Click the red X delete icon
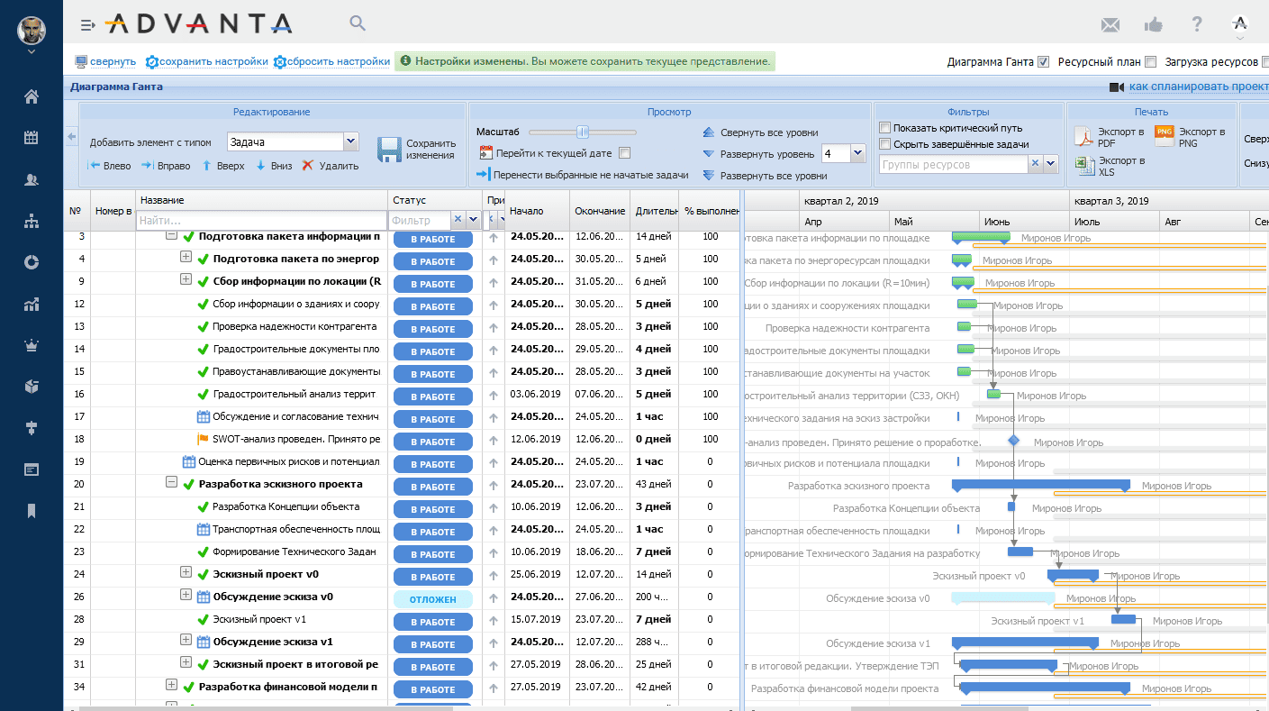This screenshot has height=711, width=1269. point(308,166)
